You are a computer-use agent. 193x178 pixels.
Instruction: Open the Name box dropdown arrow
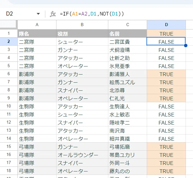coord(38,14)
